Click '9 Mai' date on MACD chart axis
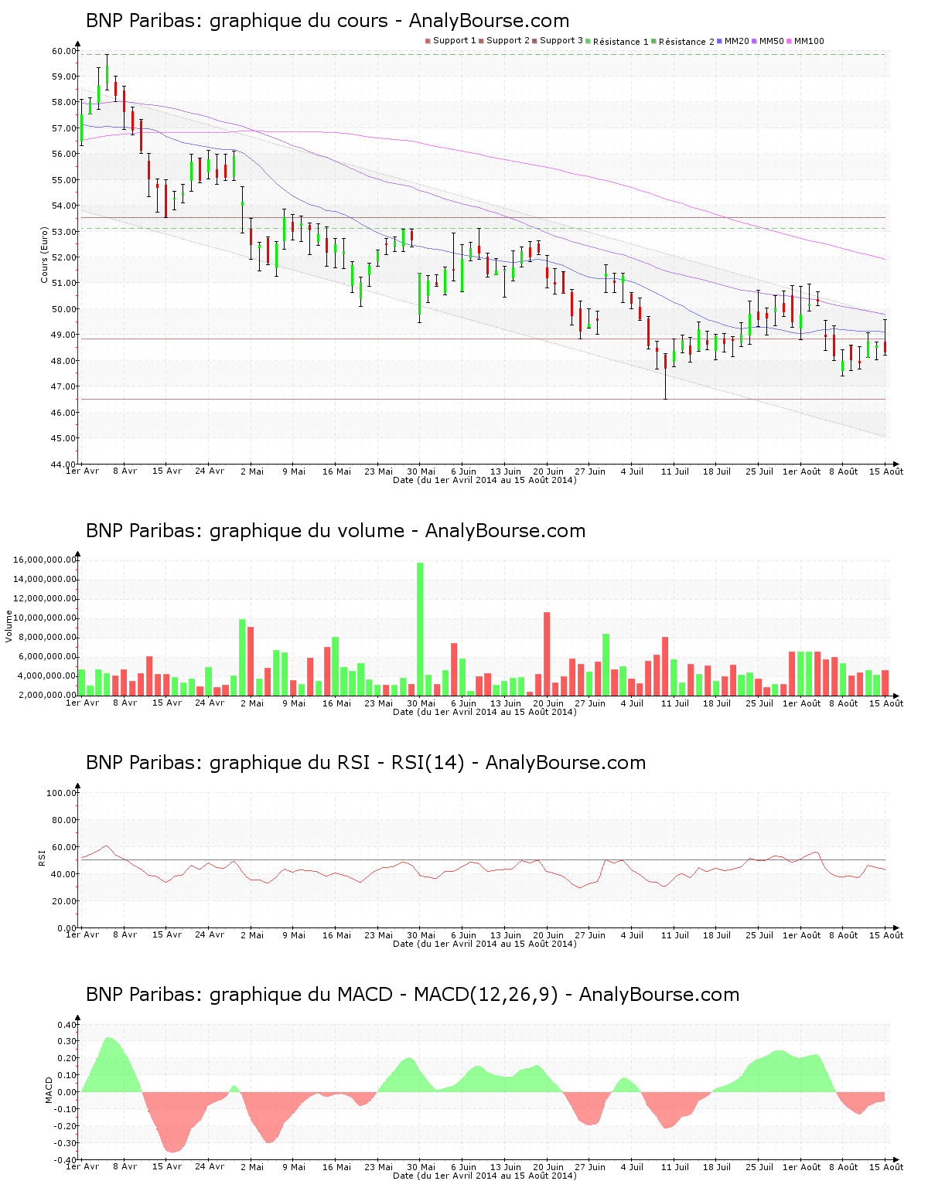This screenshot has height=1198, width=928. tap(294, 1166)
